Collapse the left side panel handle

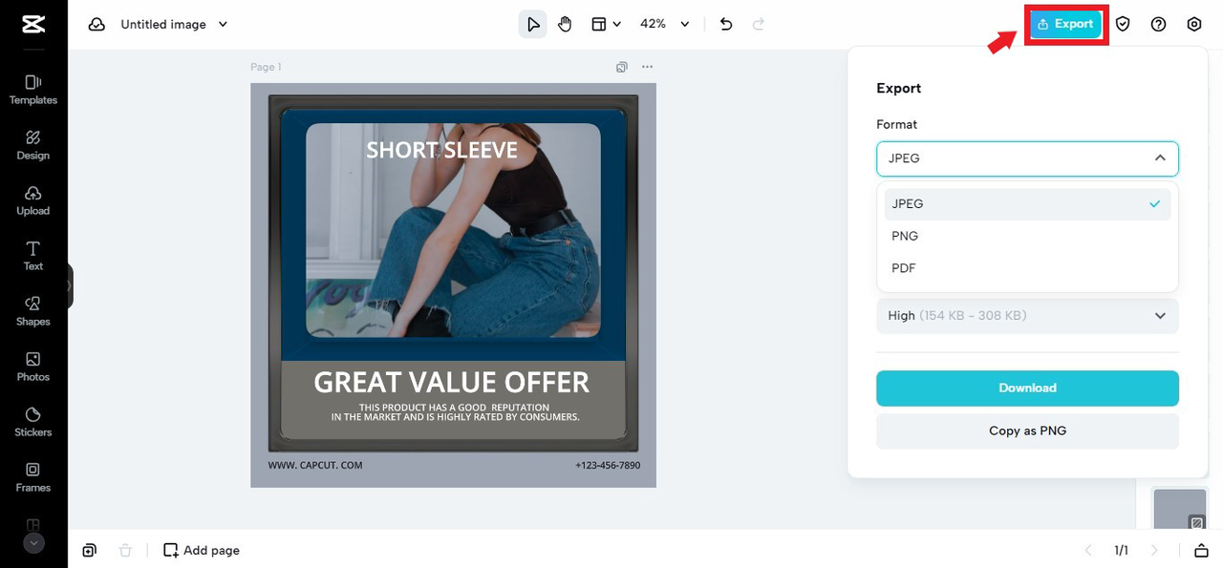69,285
